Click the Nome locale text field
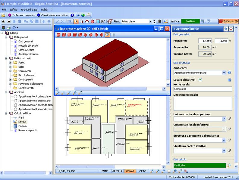 point(203,89)
